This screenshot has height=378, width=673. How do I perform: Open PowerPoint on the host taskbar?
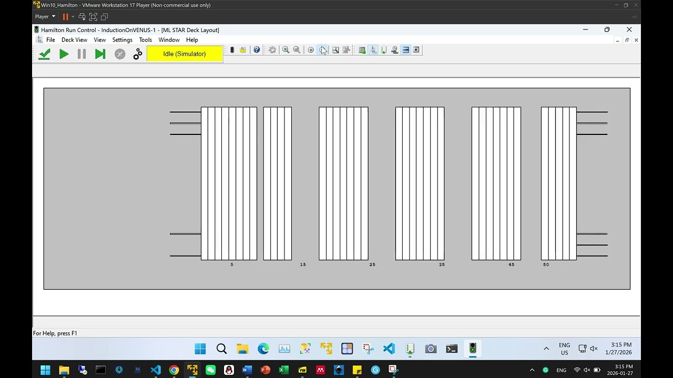tap(266, 370)
